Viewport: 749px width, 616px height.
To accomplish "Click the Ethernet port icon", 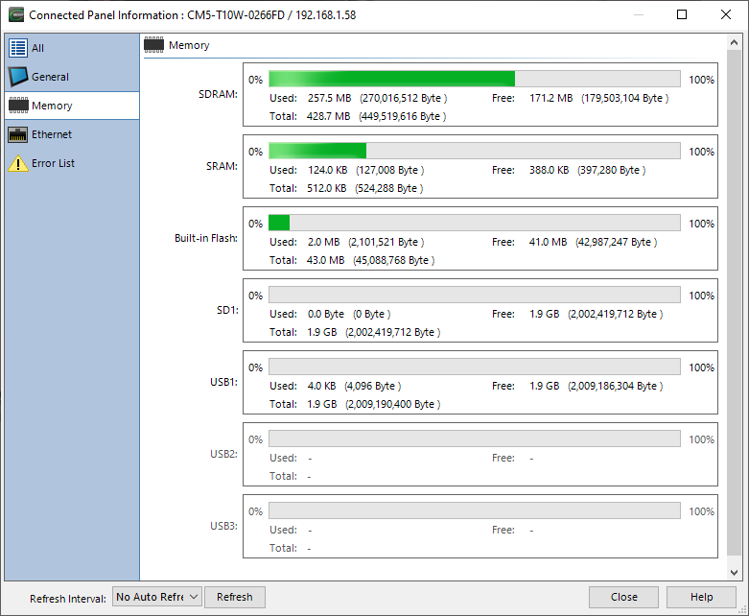I will point(18,134).
